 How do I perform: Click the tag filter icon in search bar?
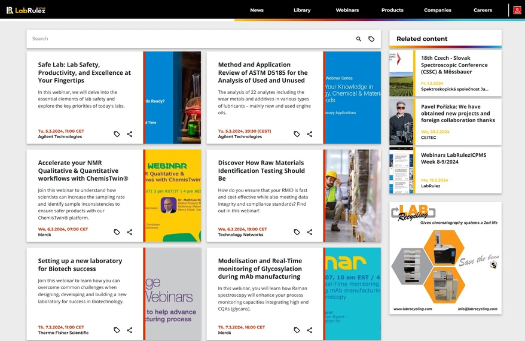coord(371,39)
